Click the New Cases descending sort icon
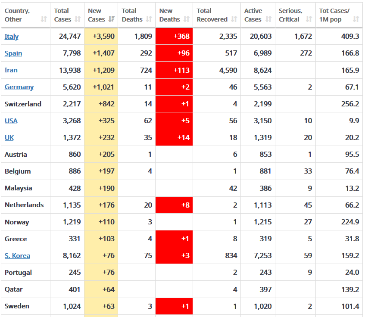 coord(112,19)
